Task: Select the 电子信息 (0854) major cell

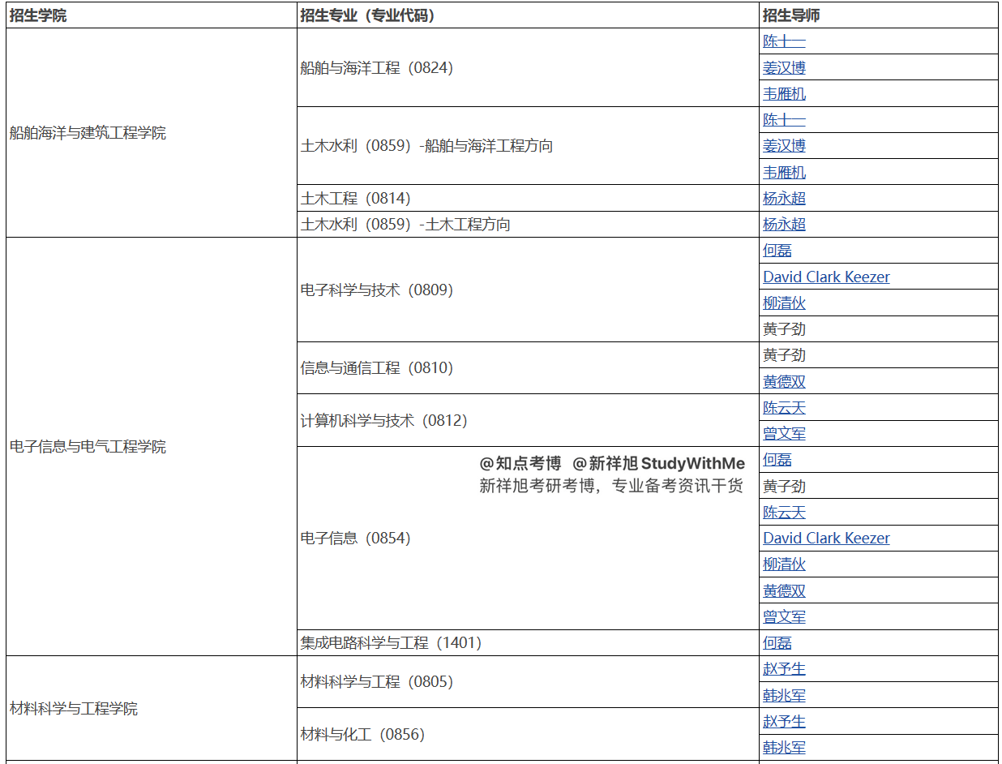Action: (528, 538)
